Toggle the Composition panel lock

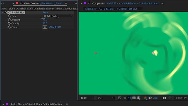click(89, 3)
